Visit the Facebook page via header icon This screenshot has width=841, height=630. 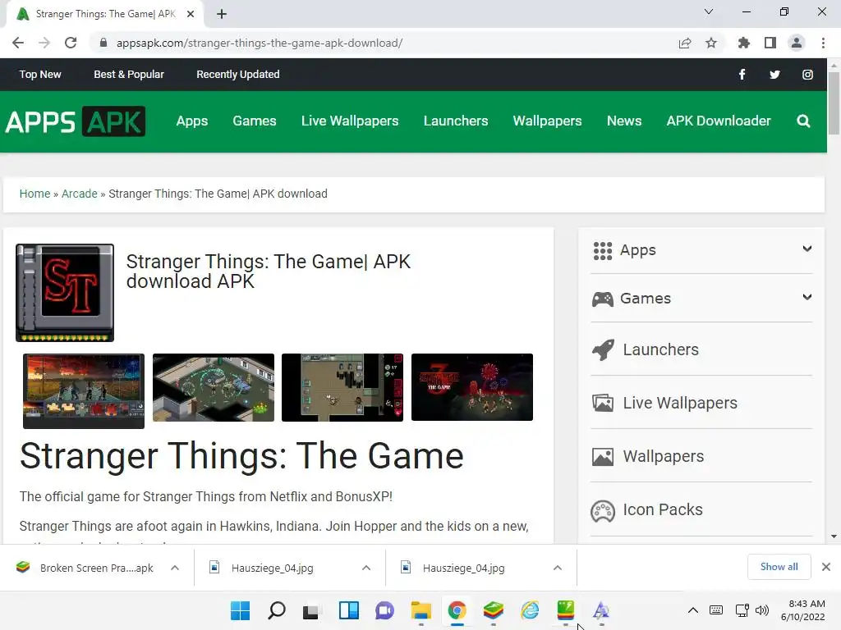(742, 75)
